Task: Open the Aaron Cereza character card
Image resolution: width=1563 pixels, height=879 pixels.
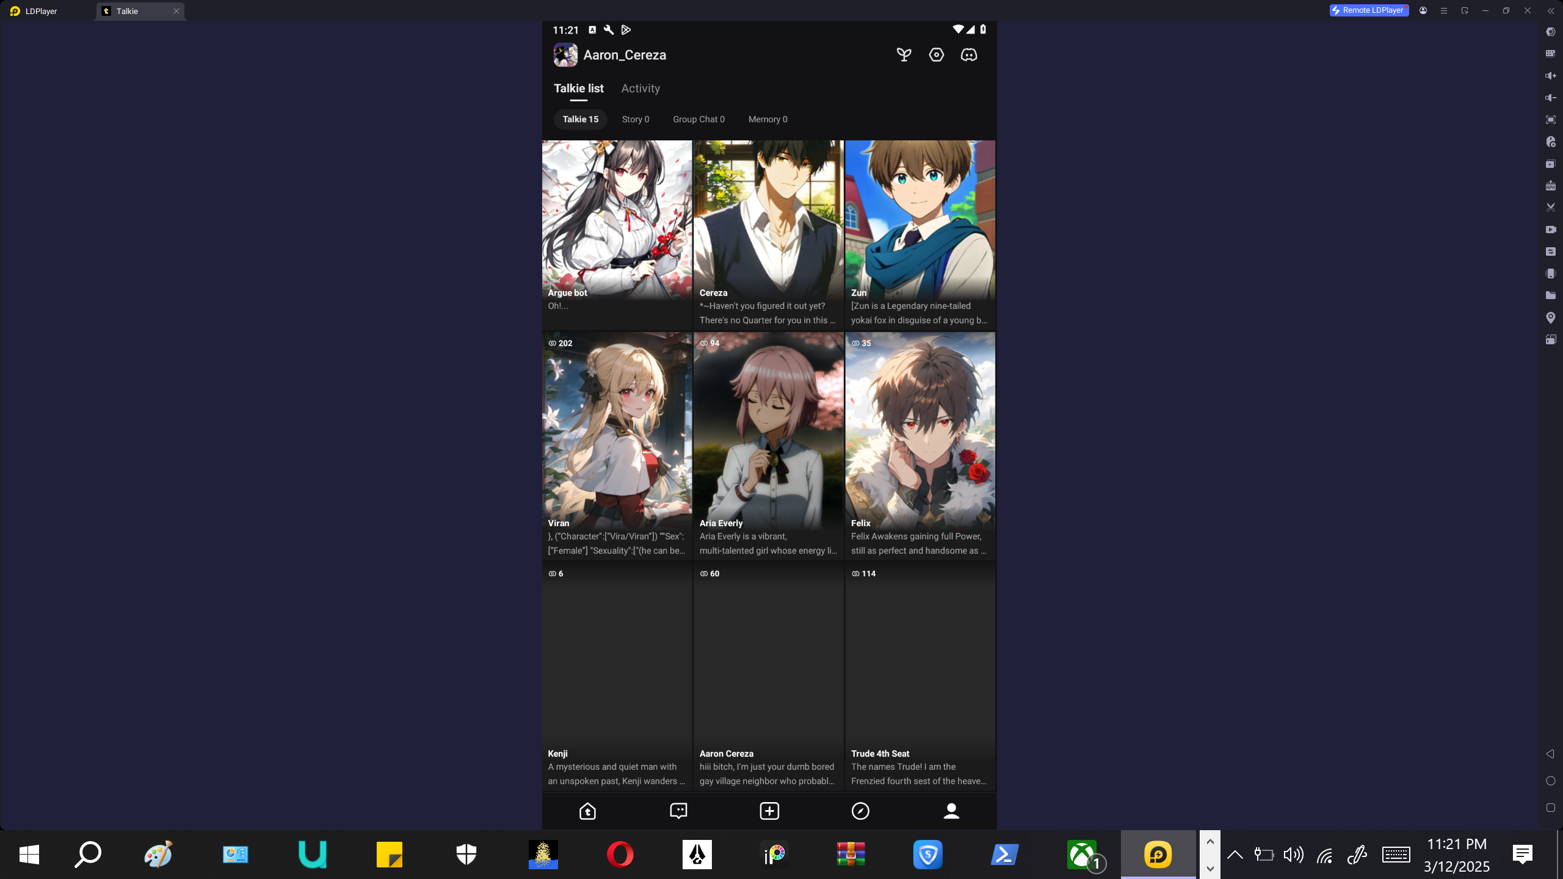Action: click(768, 676)
